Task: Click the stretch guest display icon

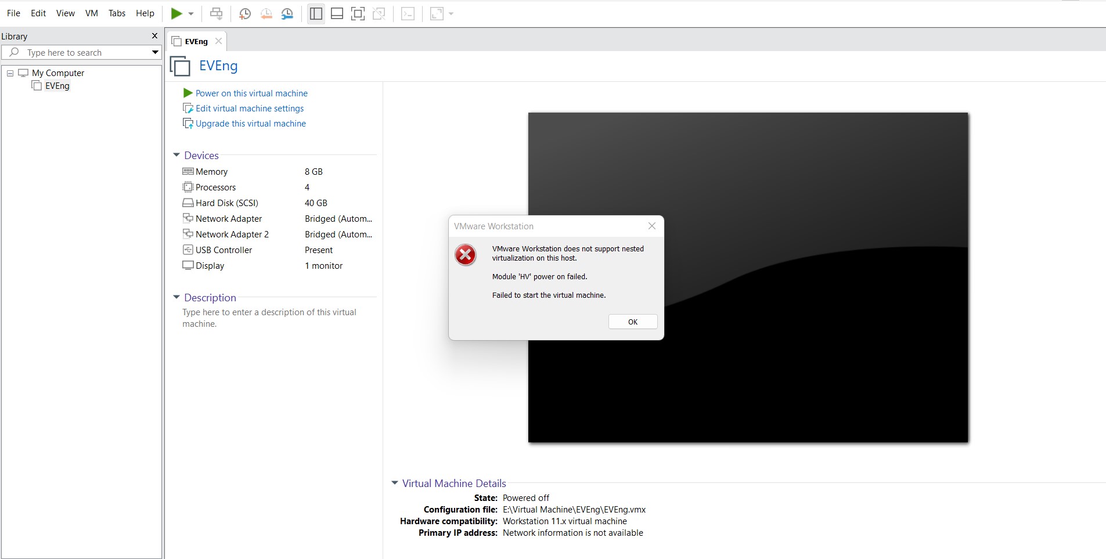Action: coord(437,14)
